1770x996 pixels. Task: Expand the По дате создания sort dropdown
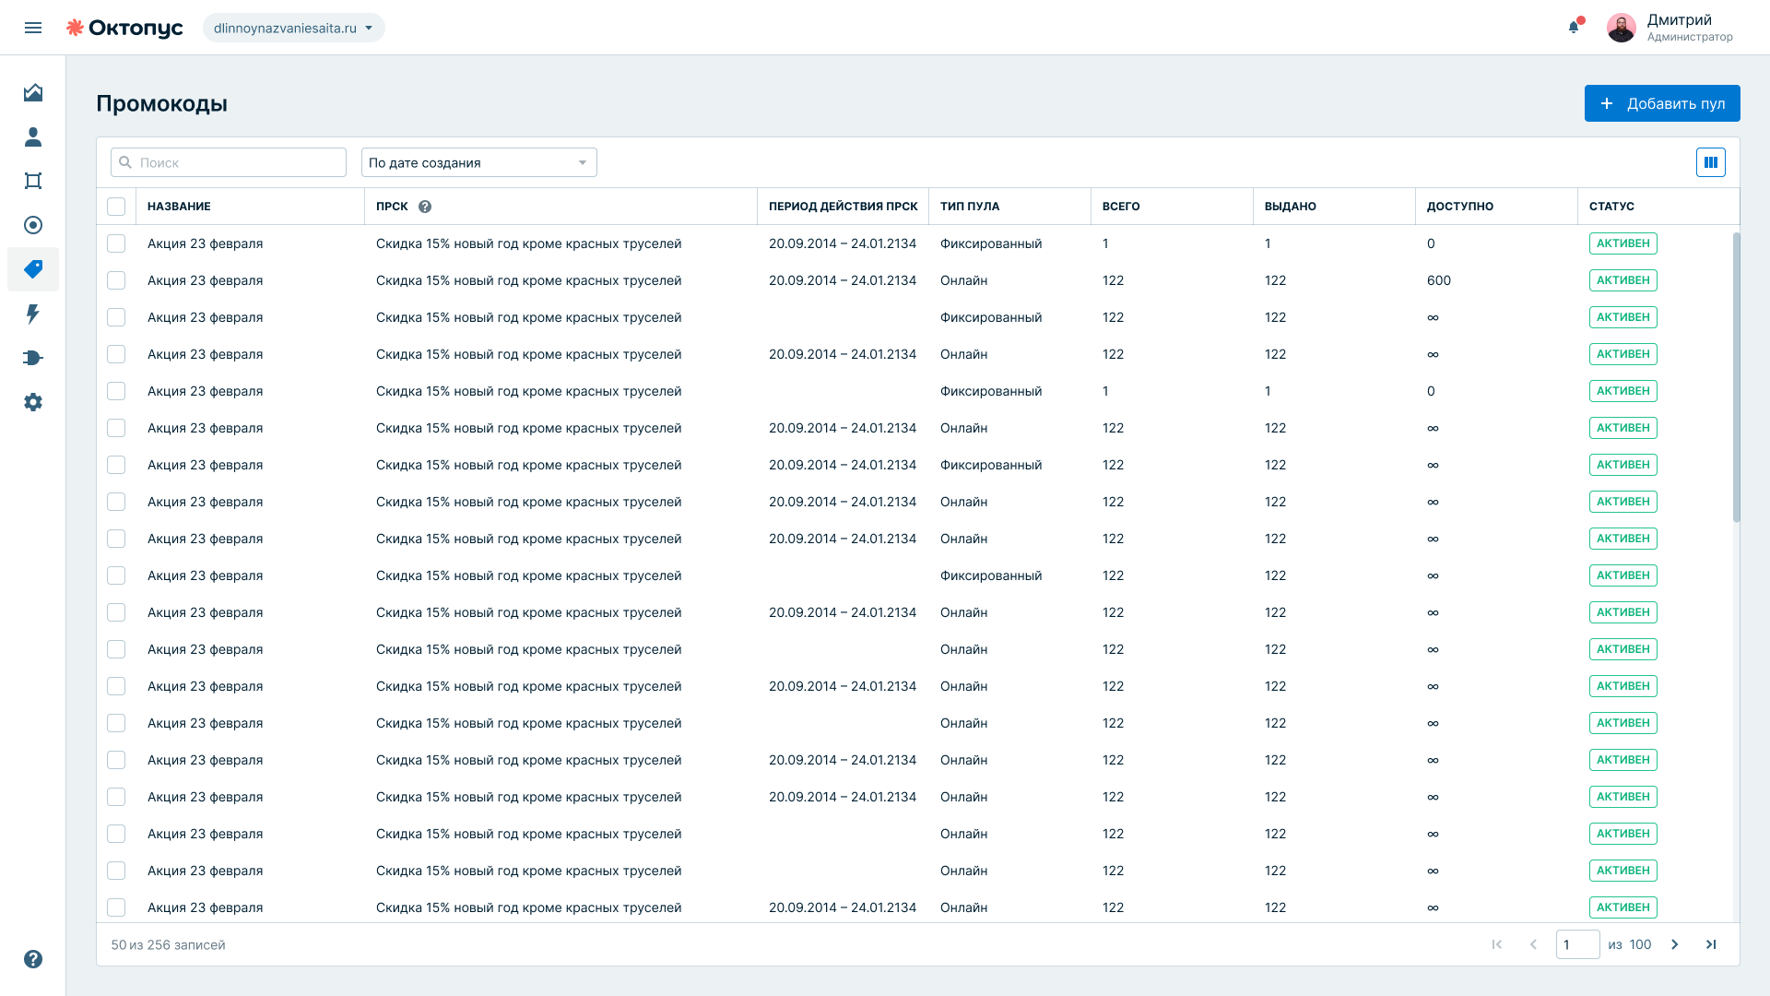click(479, 162)
